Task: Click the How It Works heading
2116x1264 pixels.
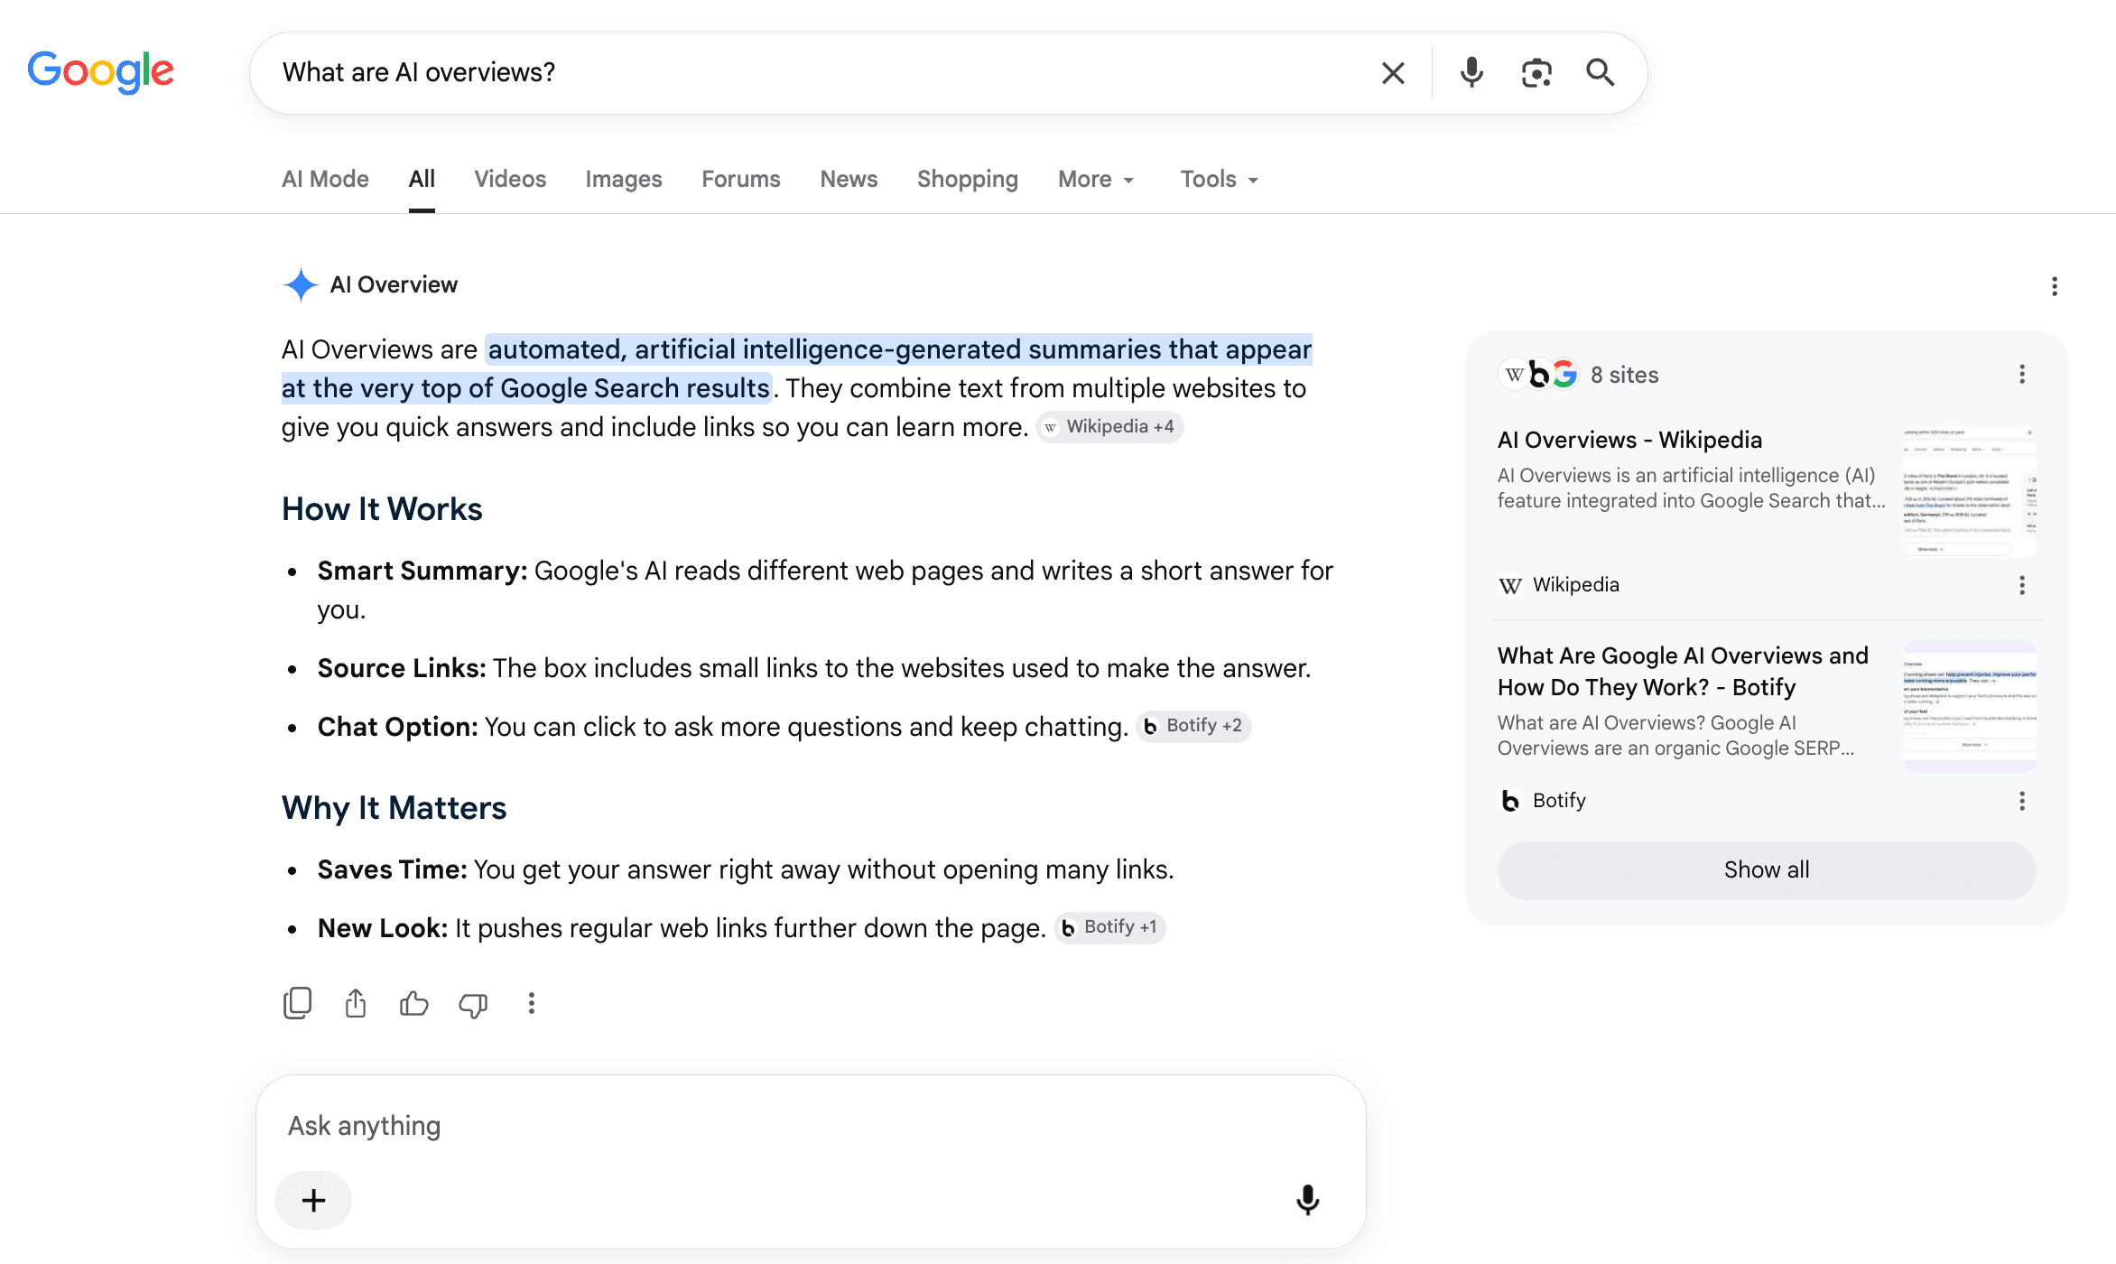Action: 382,509
